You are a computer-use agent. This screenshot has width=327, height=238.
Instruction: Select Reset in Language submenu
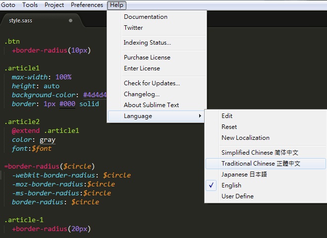[265, 127]
